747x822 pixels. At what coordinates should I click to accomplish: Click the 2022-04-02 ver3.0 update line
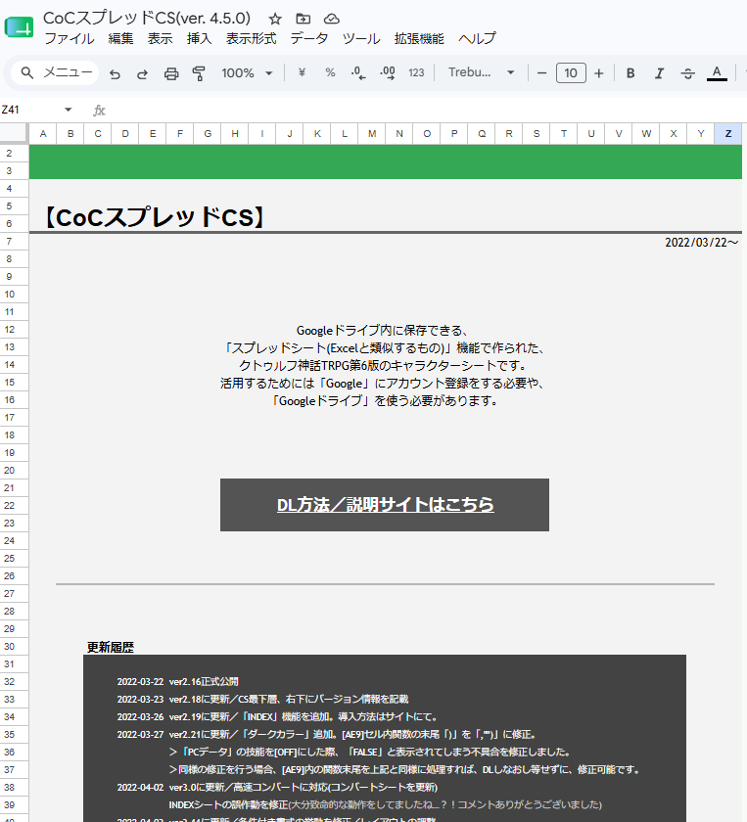[277, 788]
